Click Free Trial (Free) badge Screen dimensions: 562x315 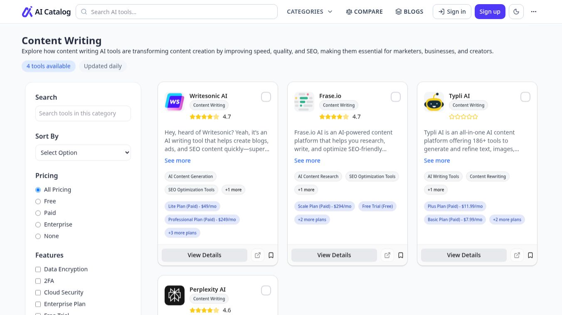click(x=377, y=206)
